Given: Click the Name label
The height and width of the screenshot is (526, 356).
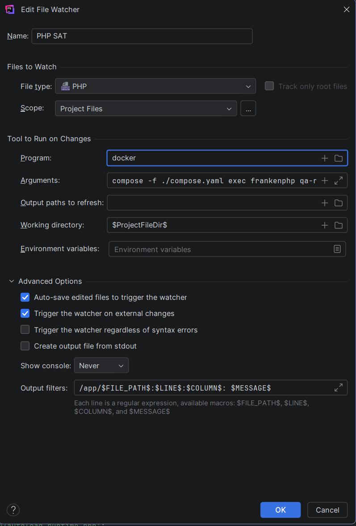Looking at the screenshot, I should pyautogui.click(x=18, y=36).
